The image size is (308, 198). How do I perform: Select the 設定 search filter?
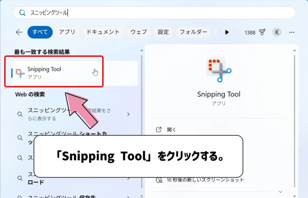(163, 32)
